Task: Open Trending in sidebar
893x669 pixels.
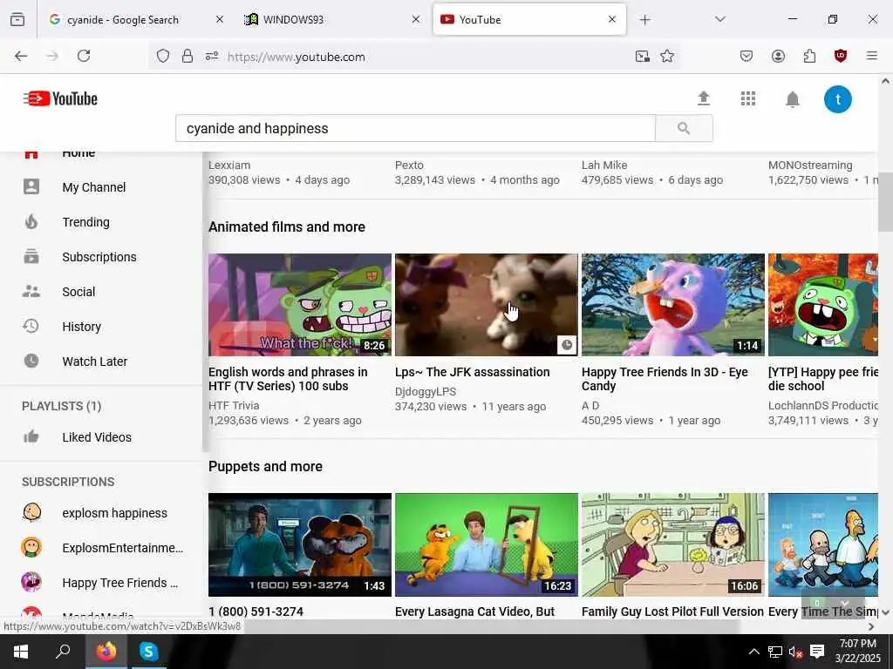Action: click(x=85, y=222)
